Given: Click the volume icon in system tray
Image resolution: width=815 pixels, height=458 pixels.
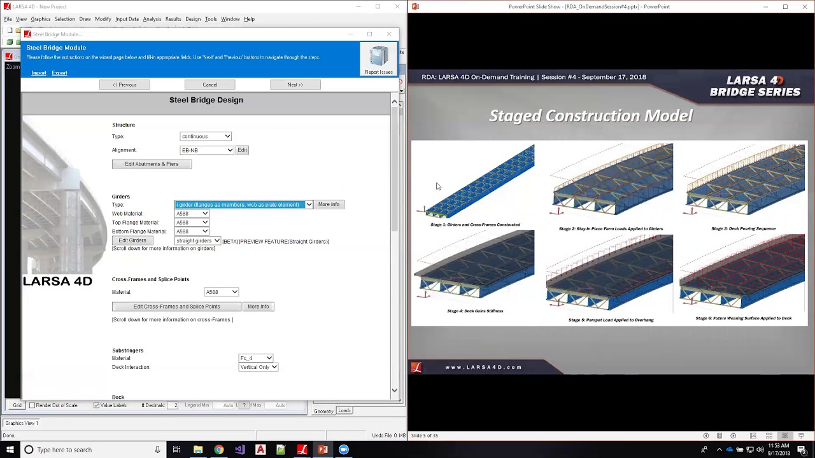Looking at the screenshot, I should [x=760, y=450].
